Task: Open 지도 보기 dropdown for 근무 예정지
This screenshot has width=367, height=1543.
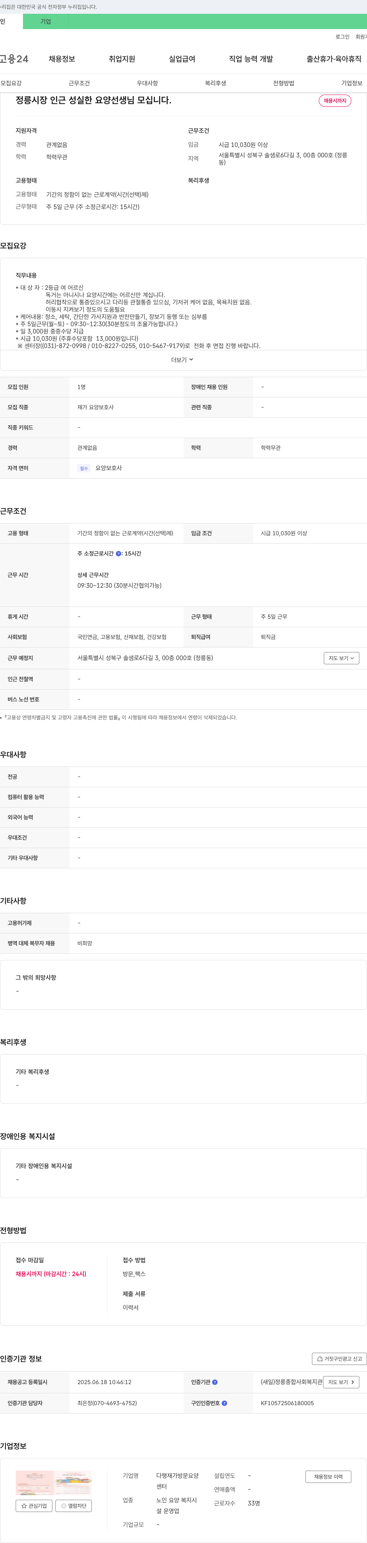Action: pos(341,658)
